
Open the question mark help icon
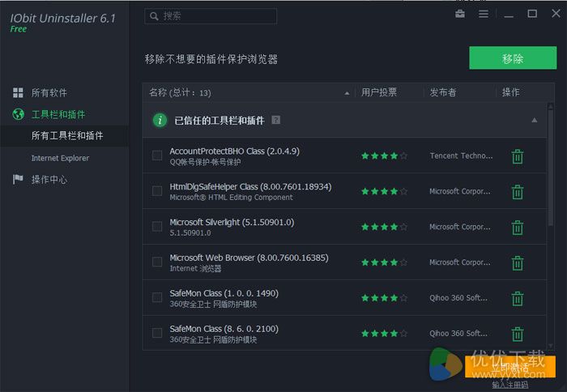tap(275, 120)
